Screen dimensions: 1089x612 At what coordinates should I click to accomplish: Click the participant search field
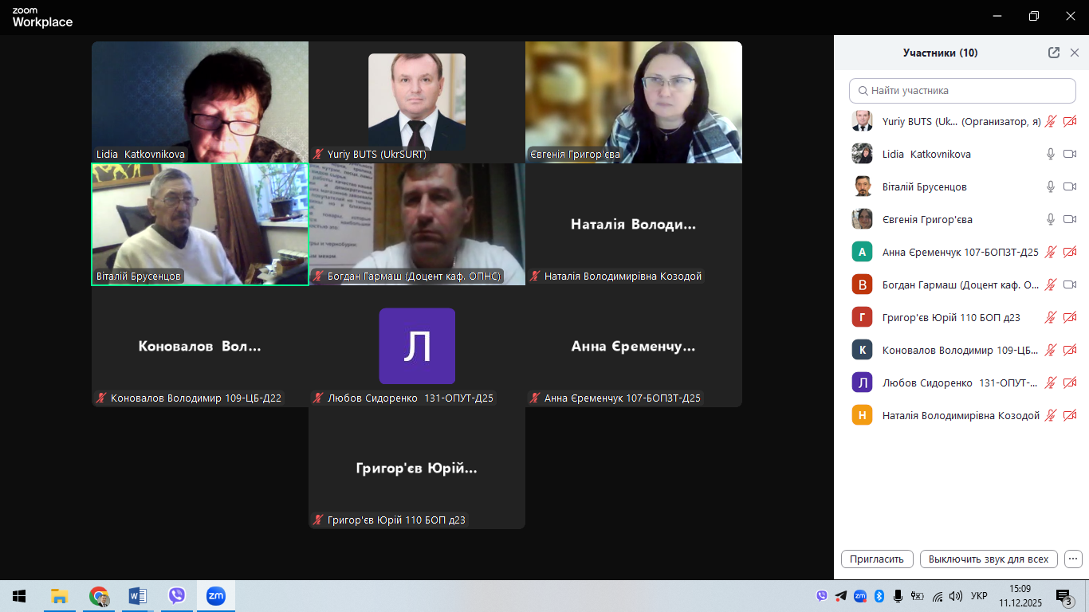coord(964,91)
